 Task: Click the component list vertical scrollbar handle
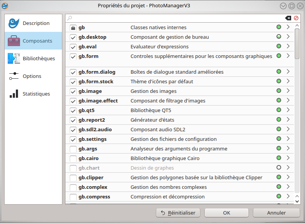[x=297, y=44]
